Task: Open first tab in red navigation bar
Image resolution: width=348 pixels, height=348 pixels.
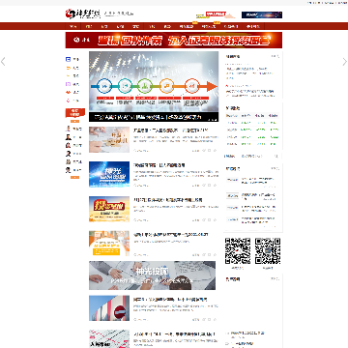Action: [73, 26]
